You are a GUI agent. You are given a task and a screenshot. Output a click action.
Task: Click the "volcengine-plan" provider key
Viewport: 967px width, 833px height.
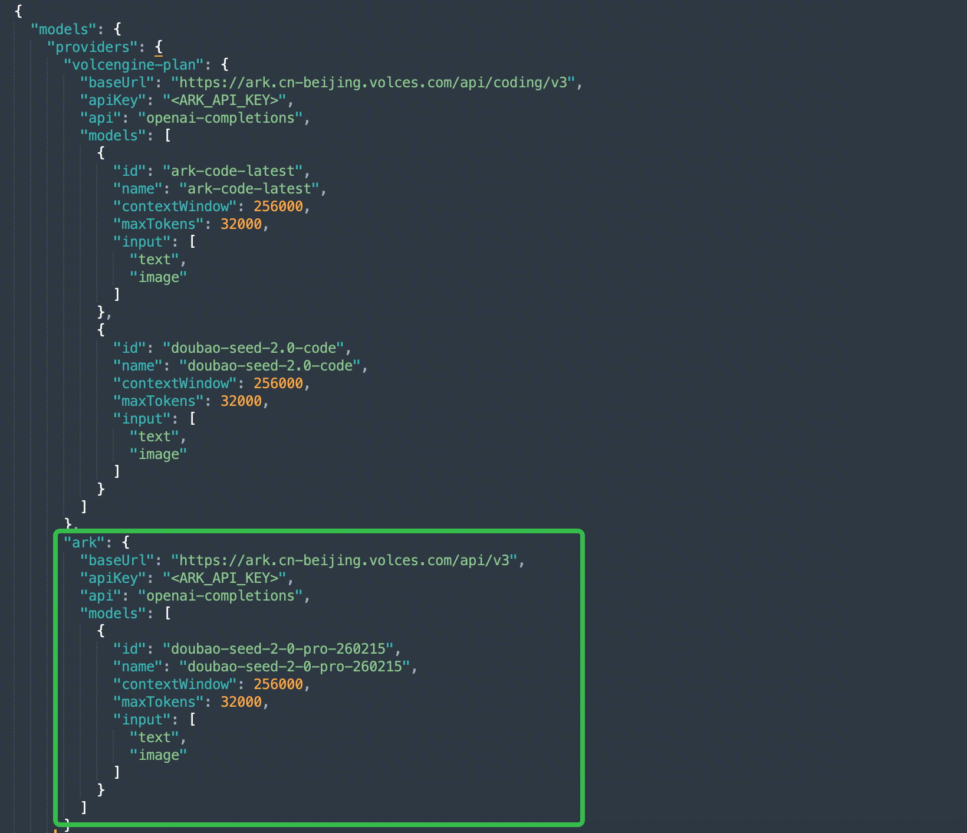(x=133, y=65)
